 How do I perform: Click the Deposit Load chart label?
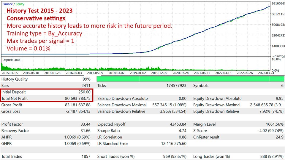[x=11, y=60]
